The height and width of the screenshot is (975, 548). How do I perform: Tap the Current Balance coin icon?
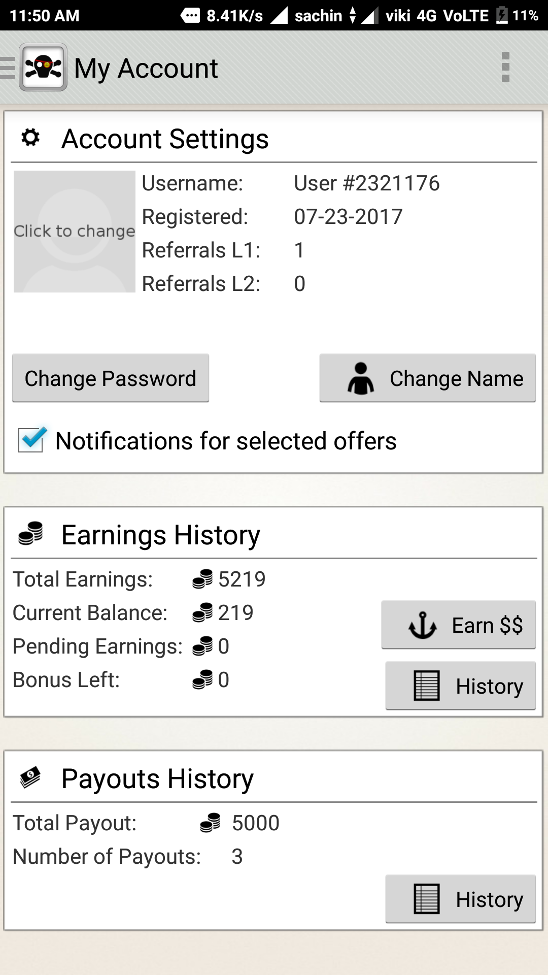point(202,612)
